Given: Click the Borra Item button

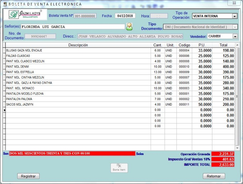Looking at the screenshot, I should (119, 168).
